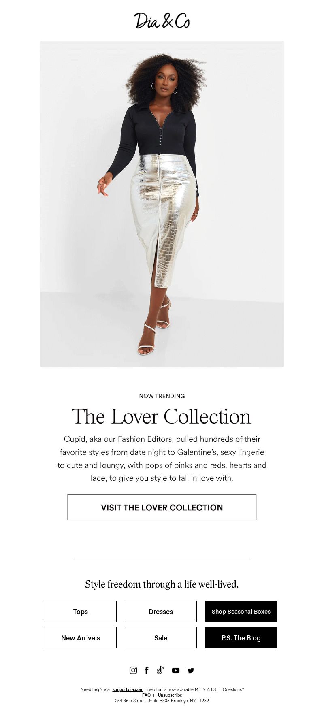Open the Sale section button
324x727 pixels.
pos(161,637)
